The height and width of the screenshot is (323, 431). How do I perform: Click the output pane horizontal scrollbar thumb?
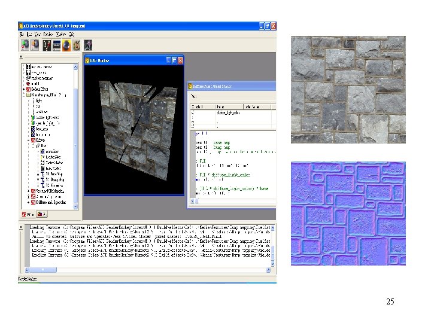click(43, 270)
